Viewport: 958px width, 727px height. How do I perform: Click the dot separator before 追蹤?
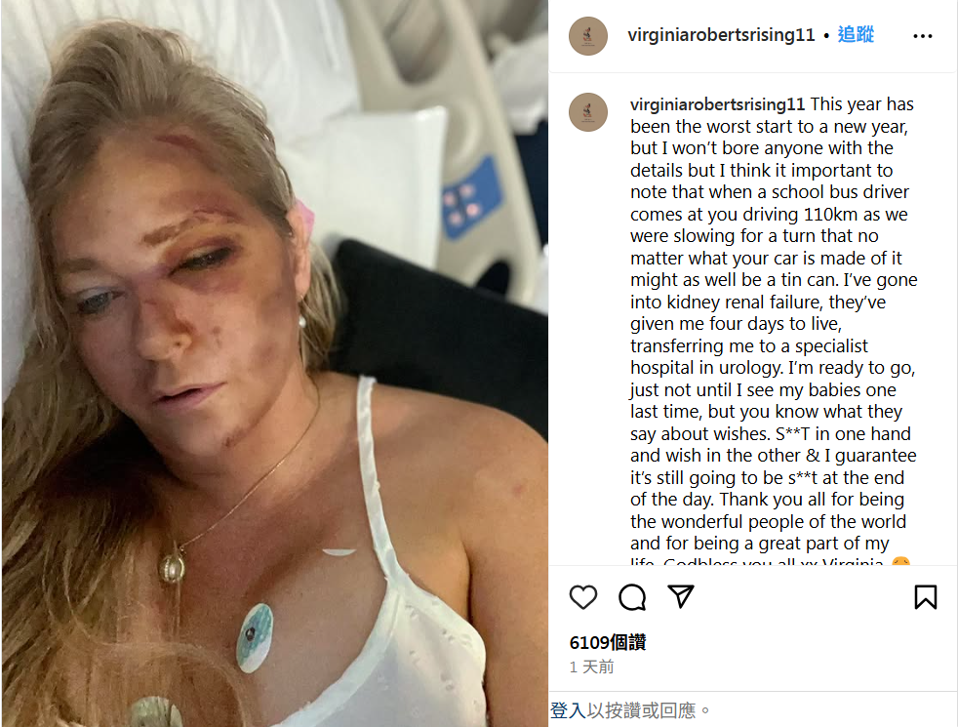tap(826, 35)
